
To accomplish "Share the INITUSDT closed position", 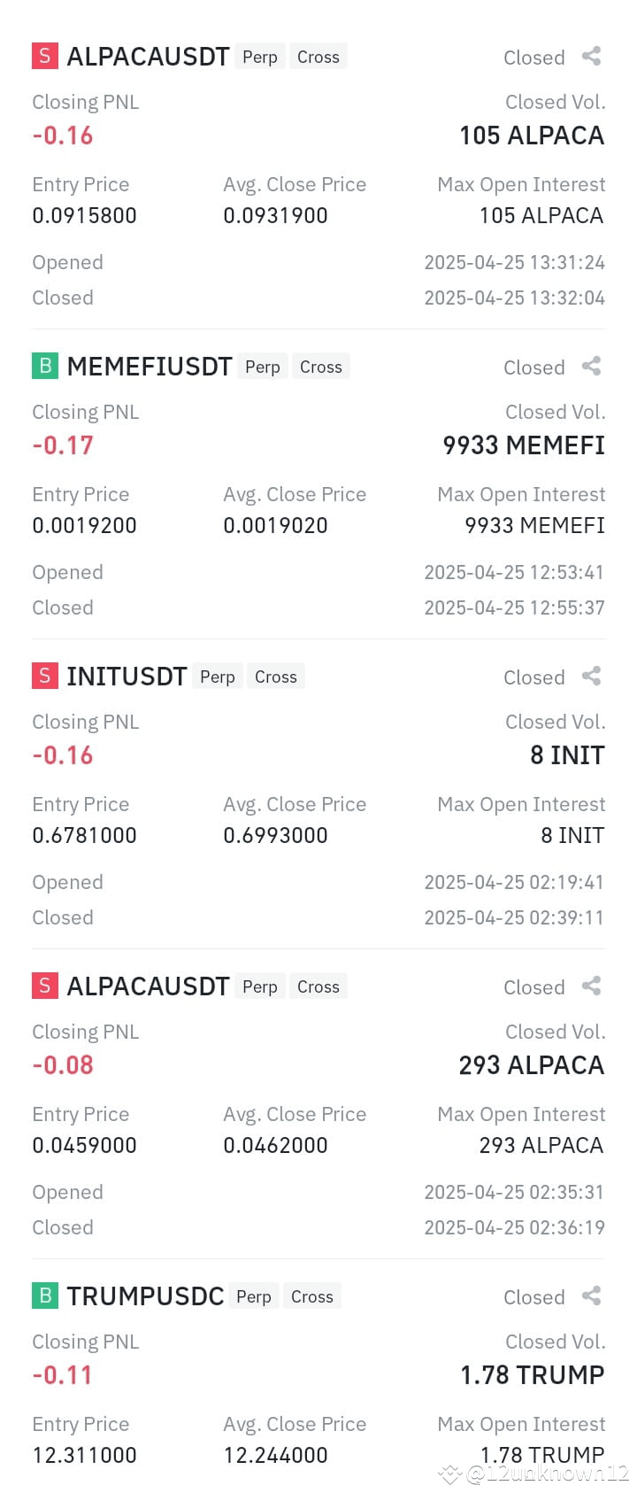I will tap(591, 677).
